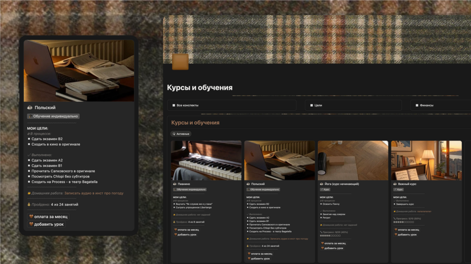Click оплата за месяц on the Пианино card
The image size is (471, 264).
pos(187,230)
